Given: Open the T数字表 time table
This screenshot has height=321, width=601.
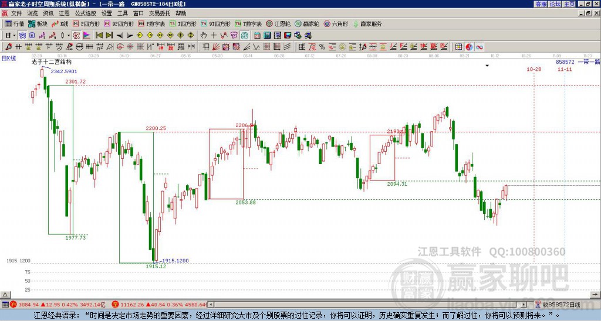Looking at the screenshot, I should point(248,23).
